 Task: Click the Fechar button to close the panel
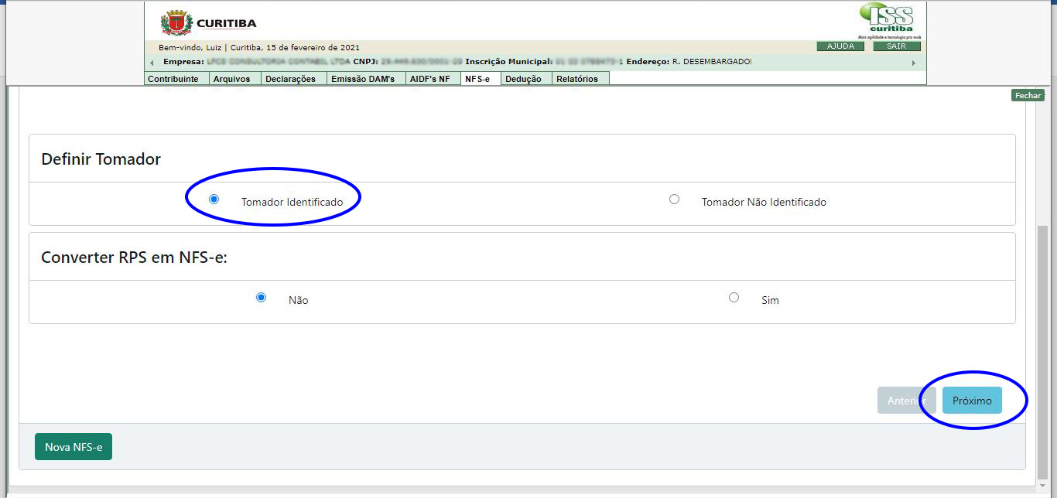(1028, 95)
